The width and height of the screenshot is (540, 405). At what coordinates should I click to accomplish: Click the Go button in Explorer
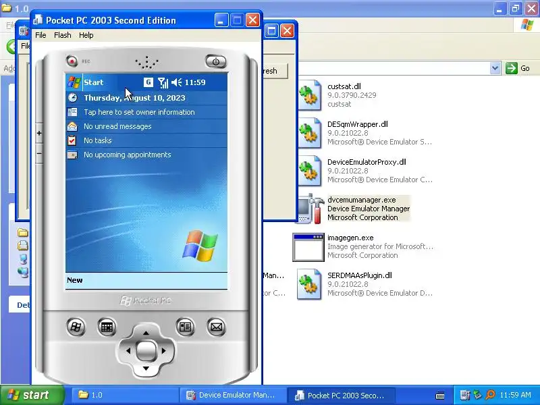(518, 68)
